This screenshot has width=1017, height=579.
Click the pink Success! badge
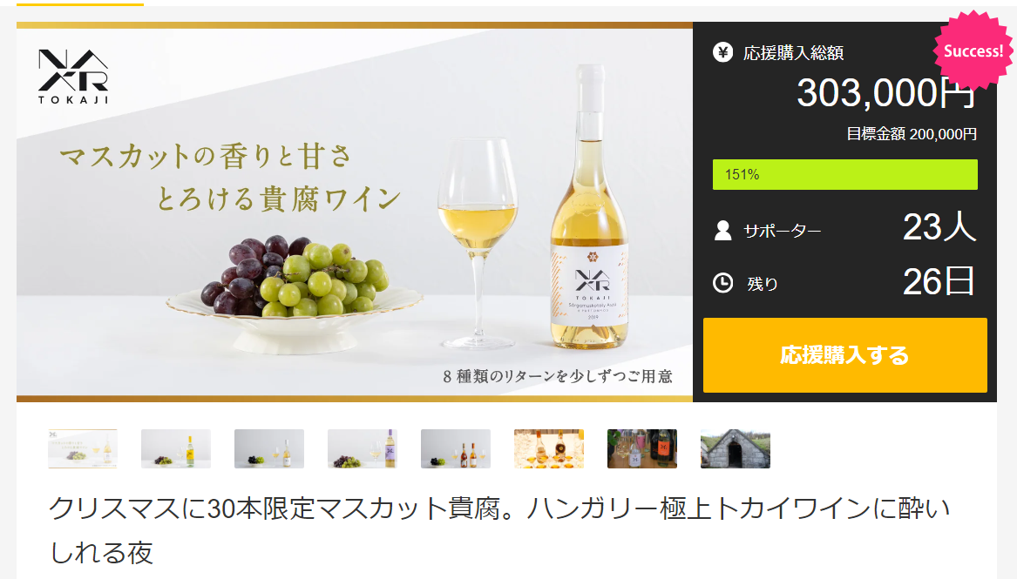coord(973,50)
